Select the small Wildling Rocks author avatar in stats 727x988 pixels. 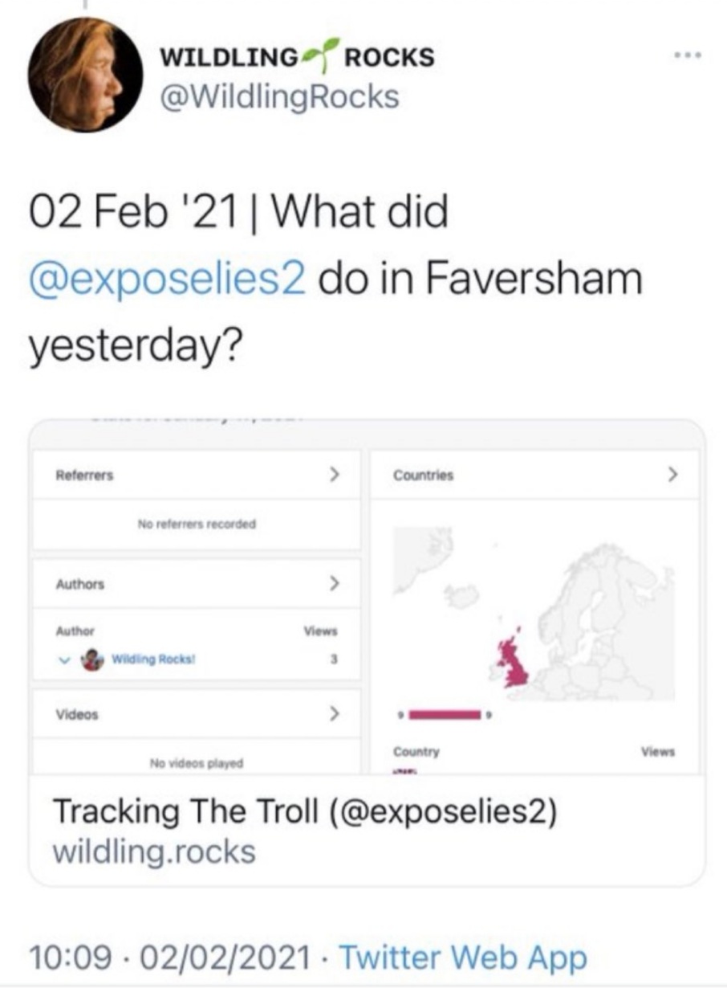coord(94,659)
